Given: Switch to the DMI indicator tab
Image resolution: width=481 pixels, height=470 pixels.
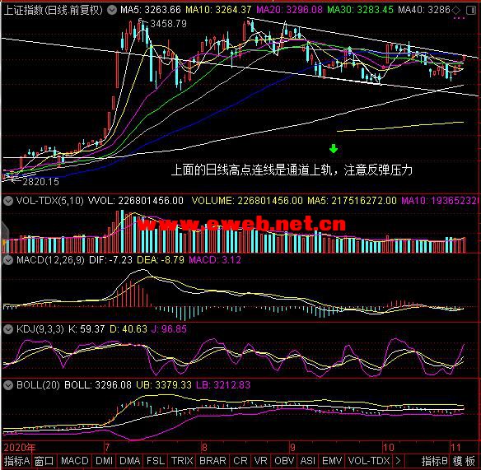Looking at the screenshot, I should click(x=104, y=461).
